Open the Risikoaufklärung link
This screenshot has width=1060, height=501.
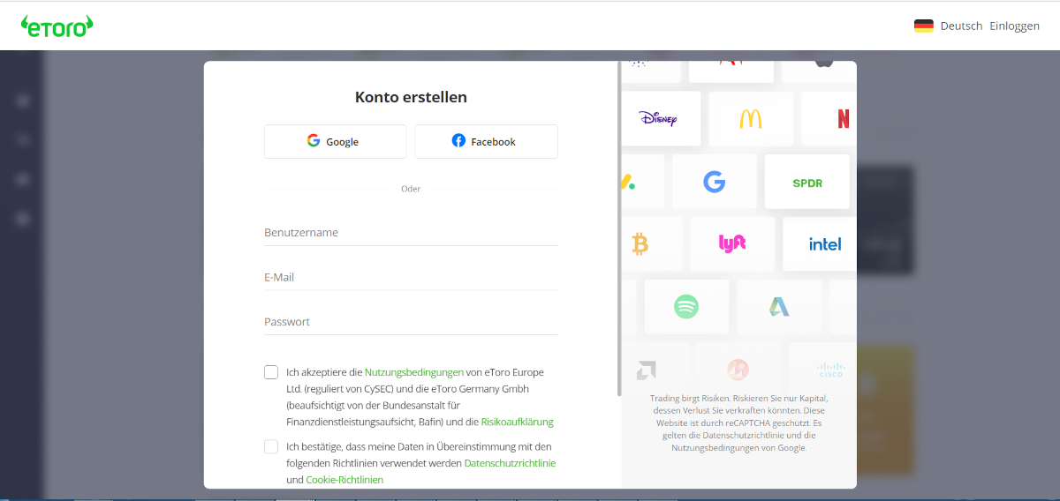click(x=518, y=422)
